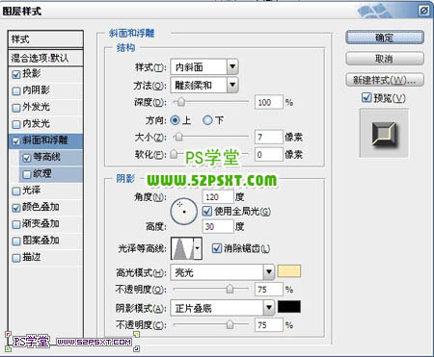
Task: Toggle 使用全局光 checkbox
Action: click(207, 211)
